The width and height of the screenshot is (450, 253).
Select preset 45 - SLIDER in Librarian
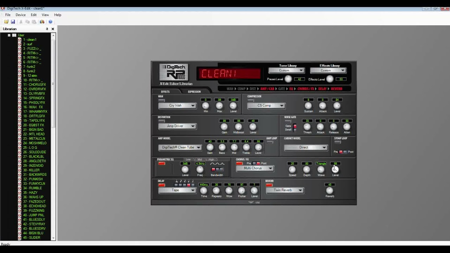tap(32, 238)
